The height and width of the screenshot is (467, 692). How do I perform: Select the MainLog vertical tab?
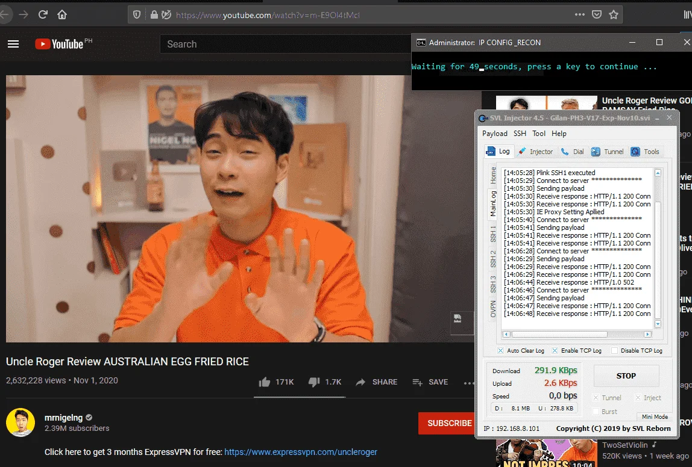pyautogui.click(x=493, y=204)
